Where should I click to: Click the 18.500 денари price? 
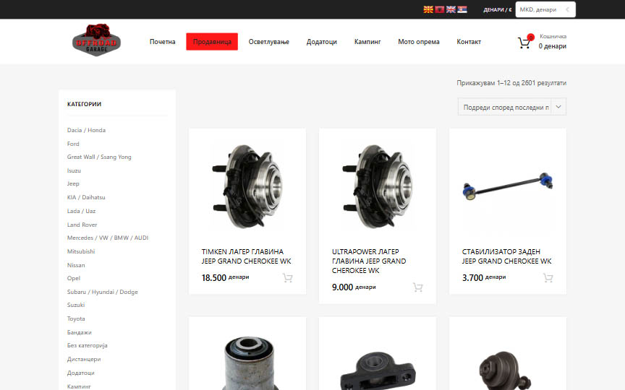click(x=225, y=277)
